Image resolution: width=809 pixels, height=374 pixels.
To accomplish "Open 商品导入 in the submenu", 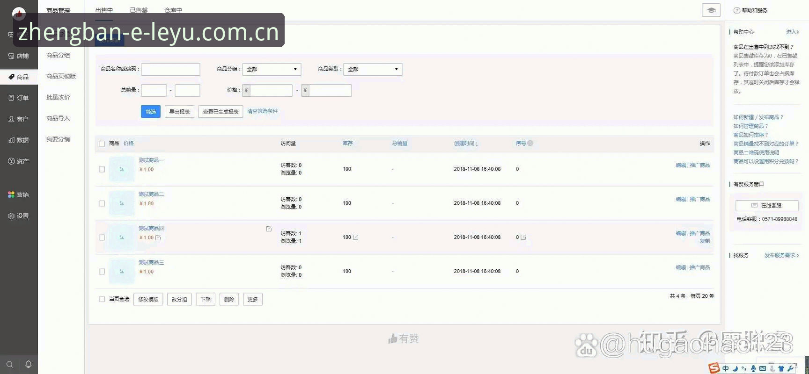I will point(58,118).
